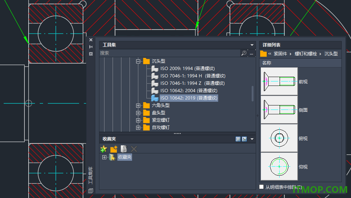
Task: Click the ISO 2009: 1994 part icon
Action: (155, 68)
